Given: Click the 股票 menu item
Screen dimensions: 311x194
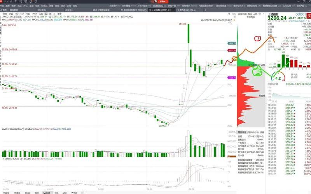Looking at the screenshot, I should [7, 6].
